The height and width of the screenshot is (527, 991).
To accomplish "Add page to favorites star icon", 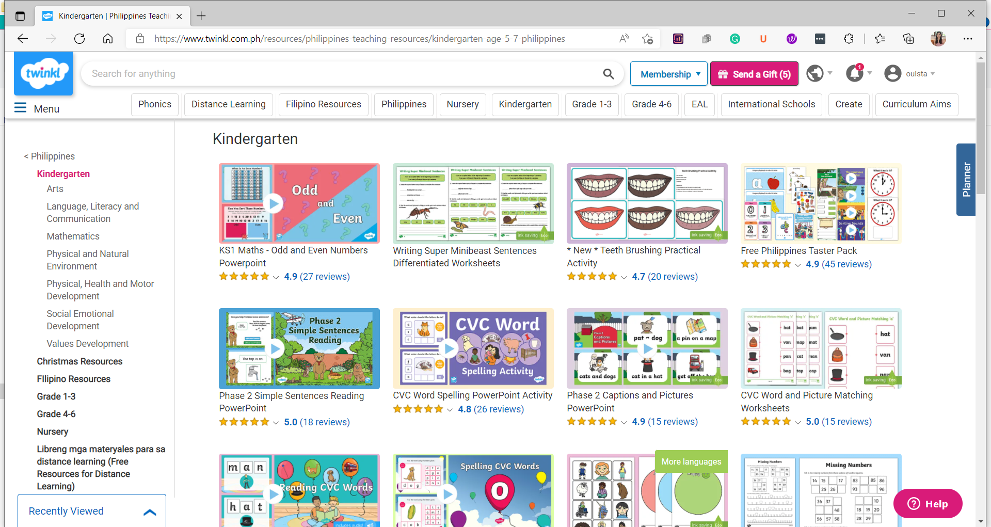I will pyautogui.click(x=647, y=39).
